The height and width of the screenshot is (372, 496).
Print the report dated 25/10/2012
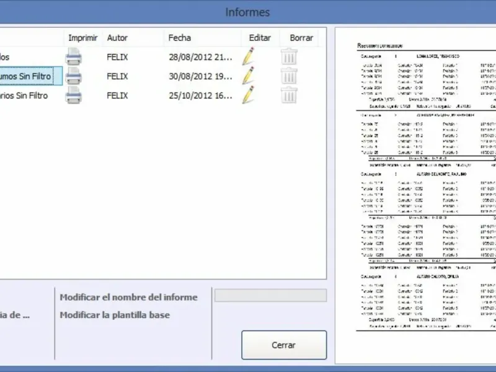(x=74, y=95)
